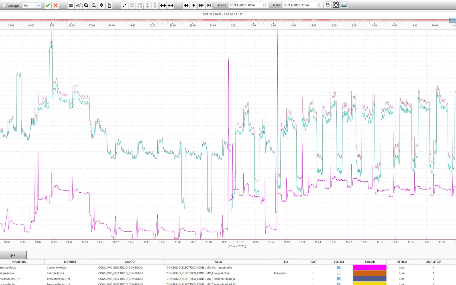Viewport: 456px width, 285px height.
Task: Click the line chart trend icon
Action: pos(78,5)
